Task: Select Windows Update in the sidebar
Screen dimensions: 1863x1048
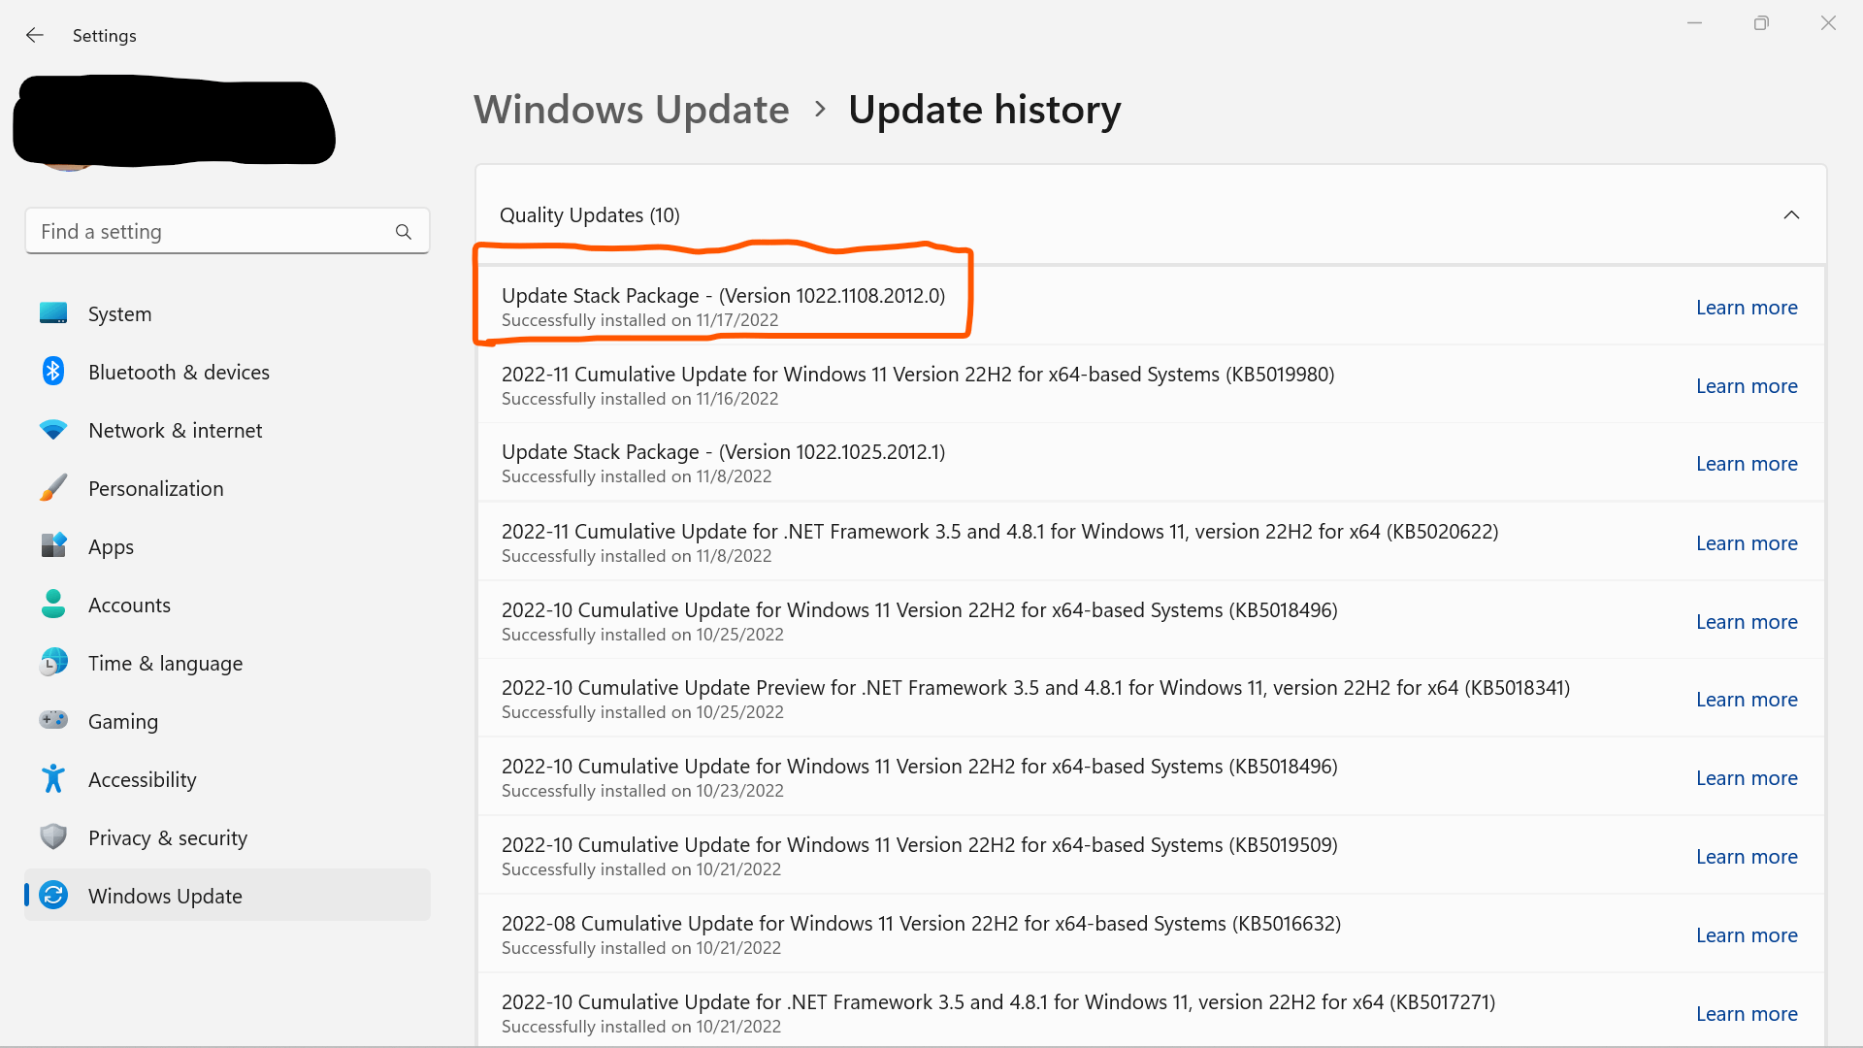Action: coord(165,896)
